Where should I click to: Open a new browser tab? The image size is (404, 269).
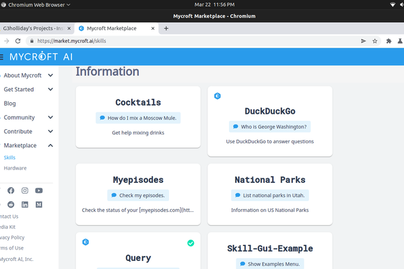(166, 28)
